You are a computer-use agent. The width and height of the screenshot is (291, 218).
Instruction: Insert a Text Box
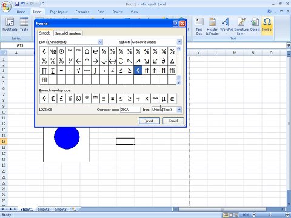199,26
